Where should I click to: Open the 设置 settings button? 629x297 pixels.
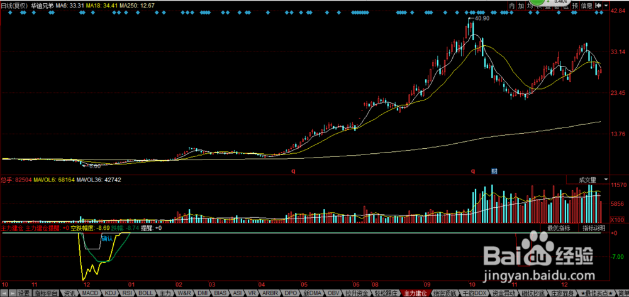[24, 293]
